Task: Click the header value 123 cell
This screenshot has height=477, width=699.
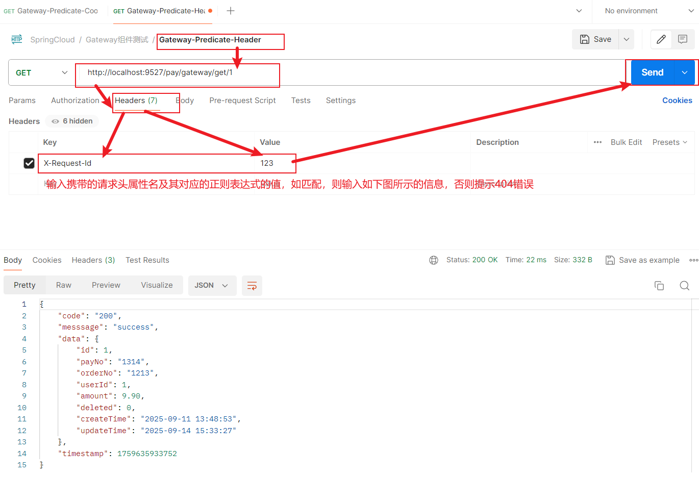Action: click(x=362, y=163)
